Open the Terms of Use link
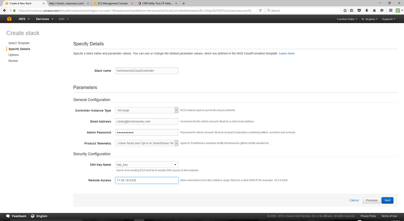The width and height of the screenshot is (404, 221). click(389, 216)
